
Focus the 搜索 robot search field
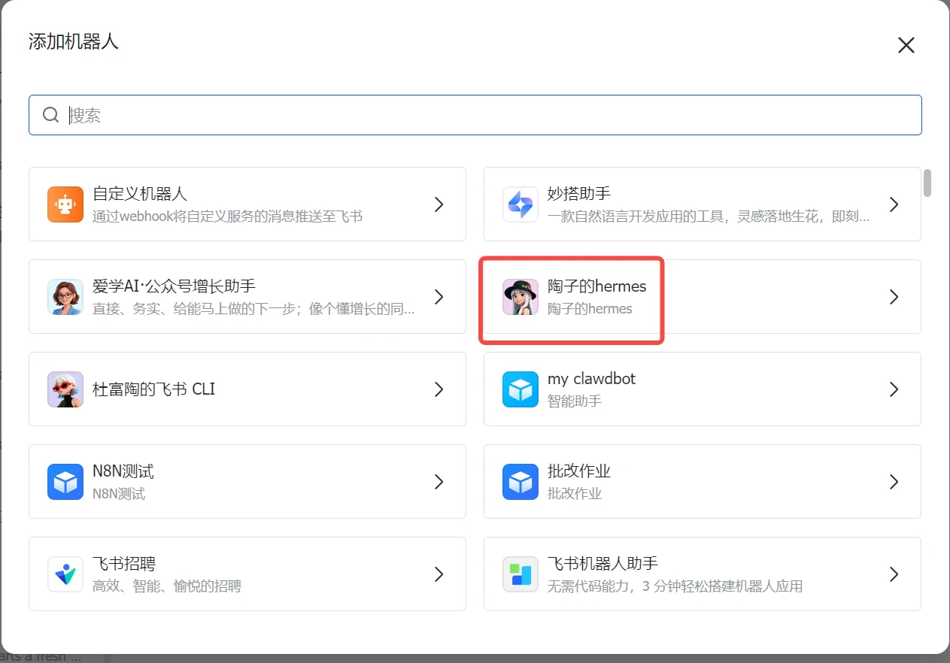(475, 115)
